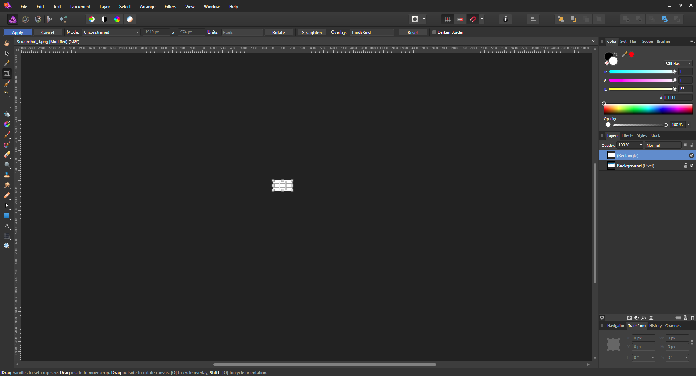Screen dimensions: 696x376
Task: Open the Arrange menu
Action: 148,7
